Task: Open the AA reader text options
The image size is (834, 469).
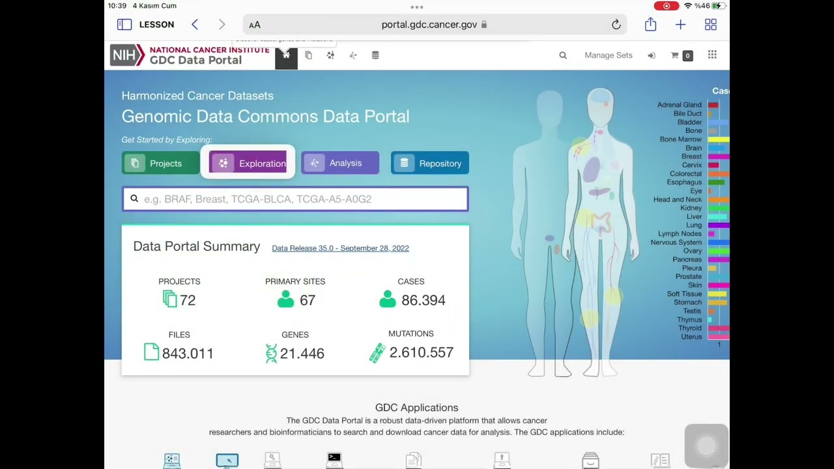Action: 255,25
